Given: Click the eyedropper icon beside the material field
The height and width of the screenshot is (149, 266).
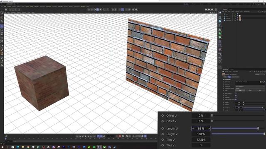Looking at the screenshot, I should (264, 82).
